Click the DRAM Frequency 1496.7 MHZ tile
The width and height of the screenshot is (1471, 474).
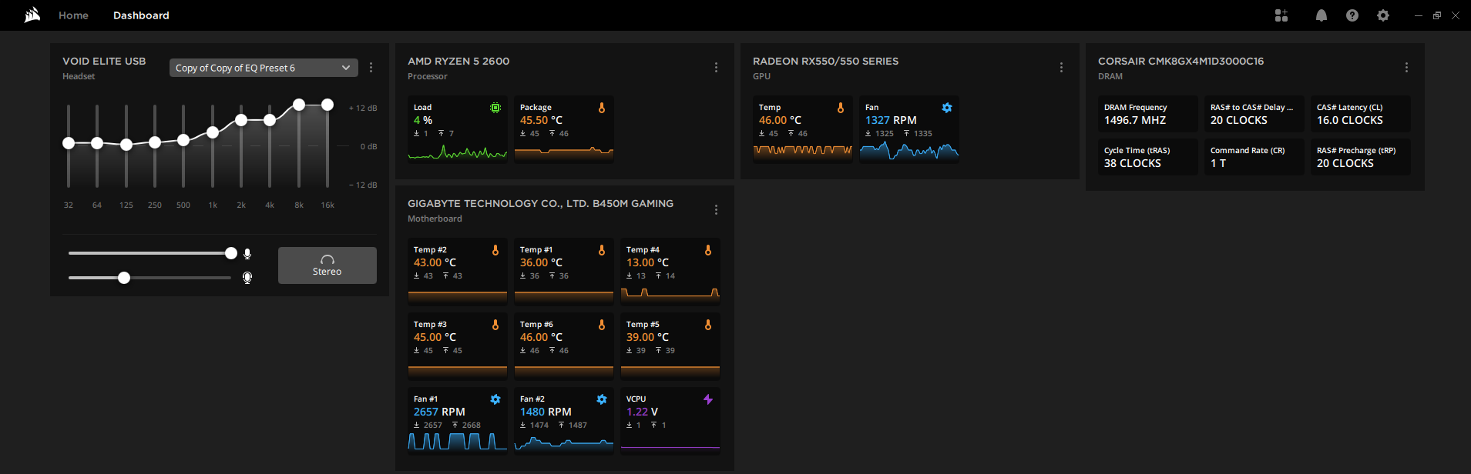[1148, 114]
